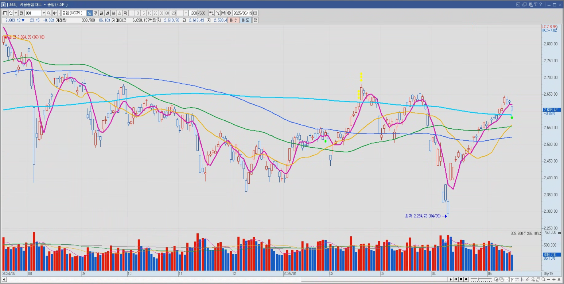This screenshot has height=284, width=564.
Task: Select the 틱 (tick) period toggle
Action: tap(125, 13)
